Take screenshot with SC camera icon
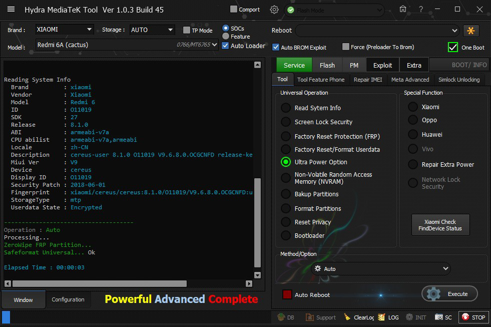This screenshot has width=491, height=327. 439,317
